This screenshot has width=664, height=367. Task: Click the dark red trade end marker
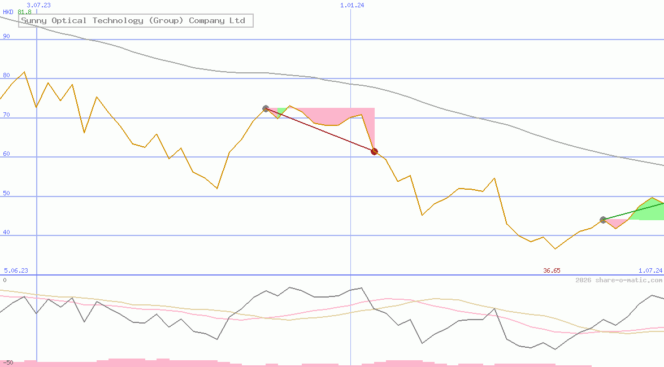tap(374, 151)
